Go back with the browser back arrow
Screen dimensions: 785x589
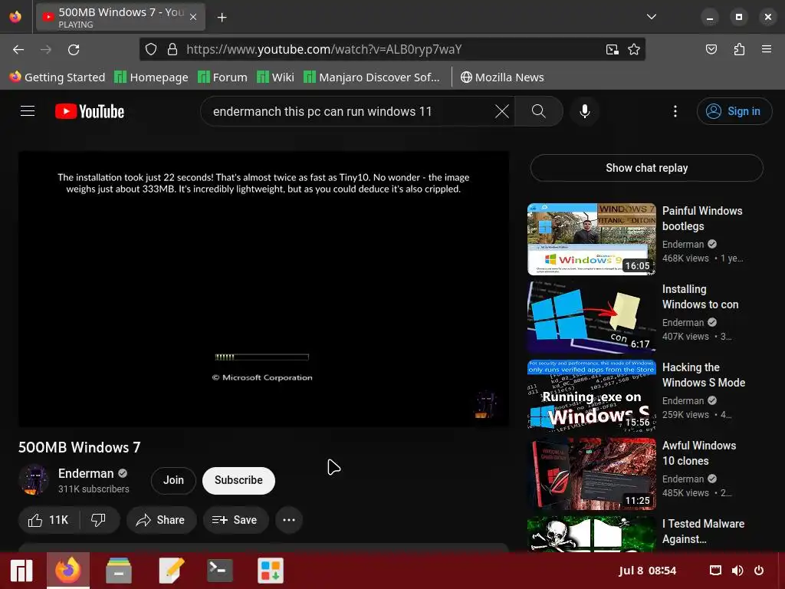pos(18,49)
